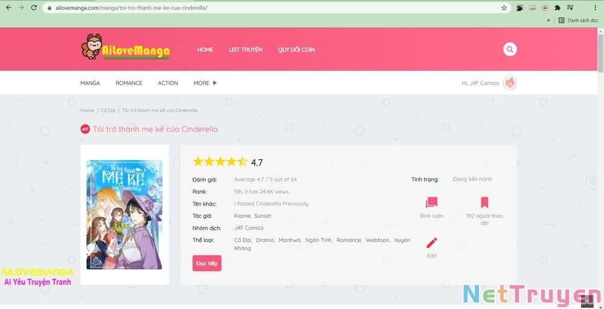
Task: Go to QUY ĐỔI COIN page
Action: 296,50
